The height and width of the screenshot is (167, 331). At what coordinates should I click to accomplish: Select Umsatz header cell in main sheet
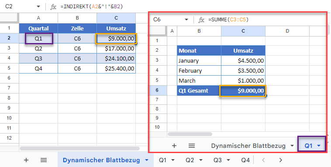point(116,28)
